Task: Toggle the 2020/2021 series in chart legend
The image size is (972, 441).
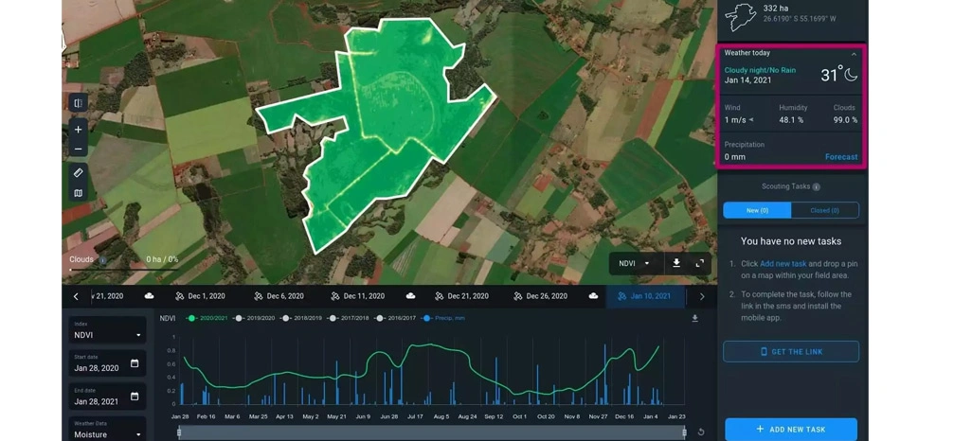Action: [207, 318]
